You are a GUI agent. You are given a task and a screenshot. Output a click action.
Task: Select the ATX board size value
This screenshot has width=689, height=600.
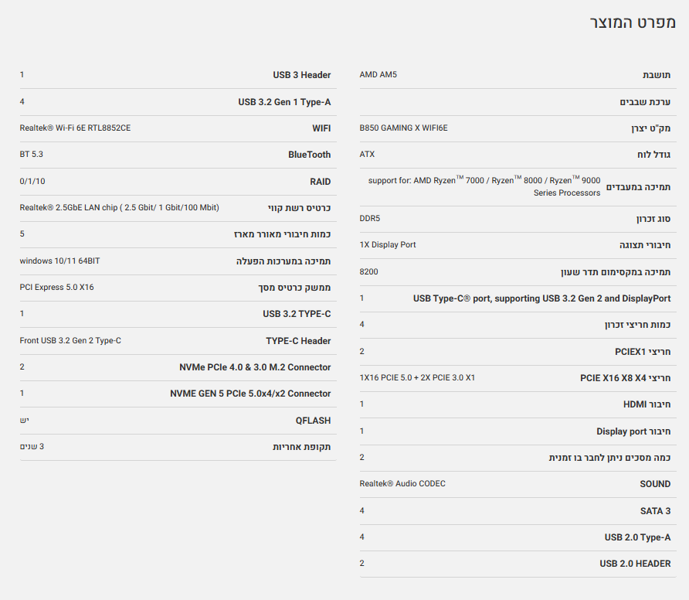(x=367, y=155)
